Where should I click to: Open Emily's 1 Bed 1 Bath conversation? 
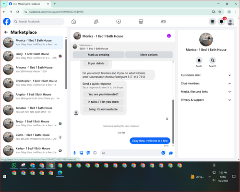pos(33,56)
